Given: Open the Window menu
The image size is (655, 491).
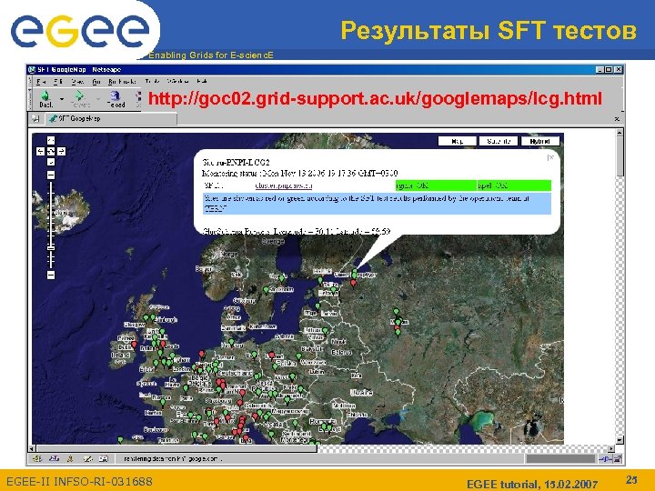Looking at the screenshot, I should pyautogui.click(x=178, y=82).
